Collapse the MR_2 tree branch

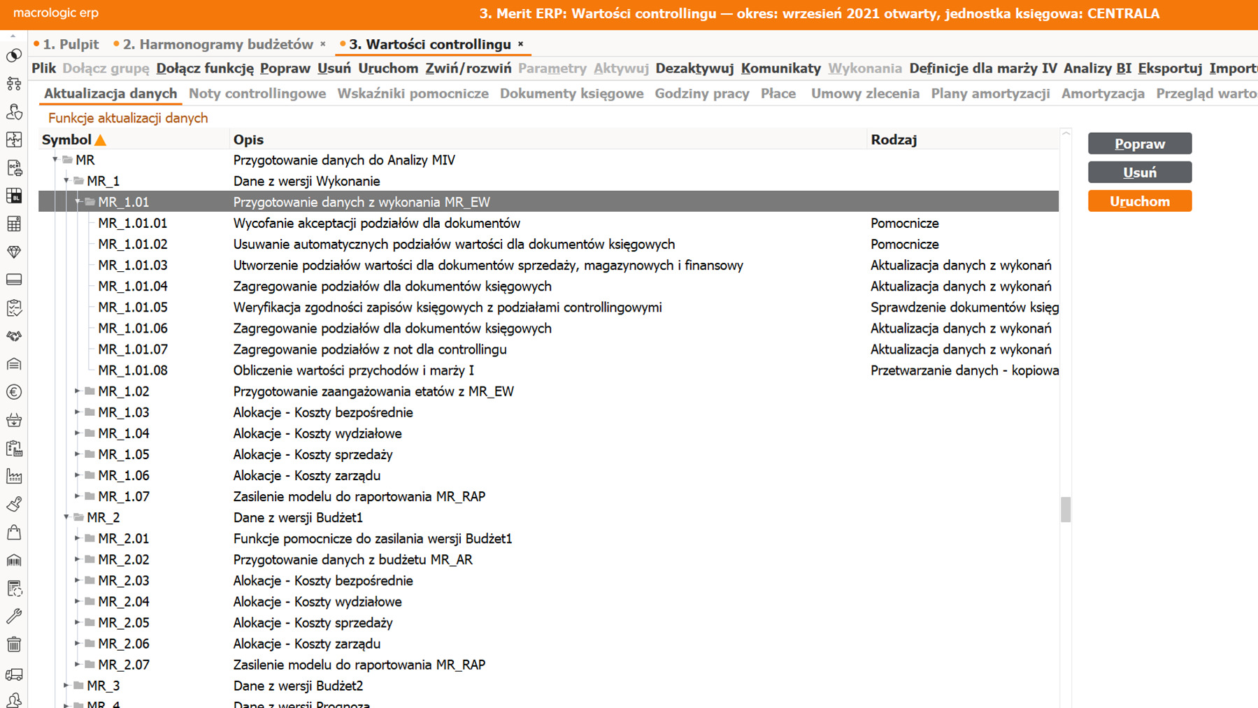[x=66, y=517]
